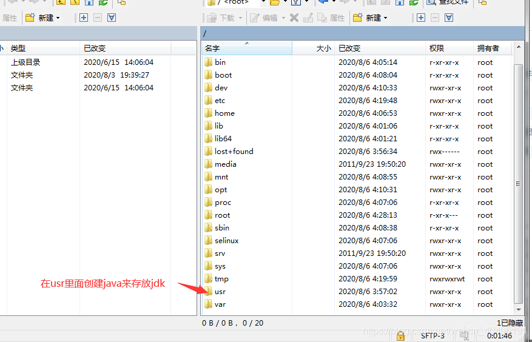Select the 上级目录 row in the left panel
The width and height of the screenshot is (532, 342).
coord(98,62)
